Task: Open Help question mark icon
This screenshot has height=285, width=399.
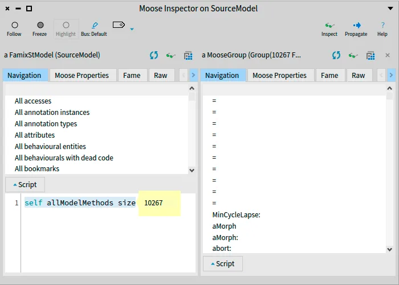Action: tap(382, 25)
